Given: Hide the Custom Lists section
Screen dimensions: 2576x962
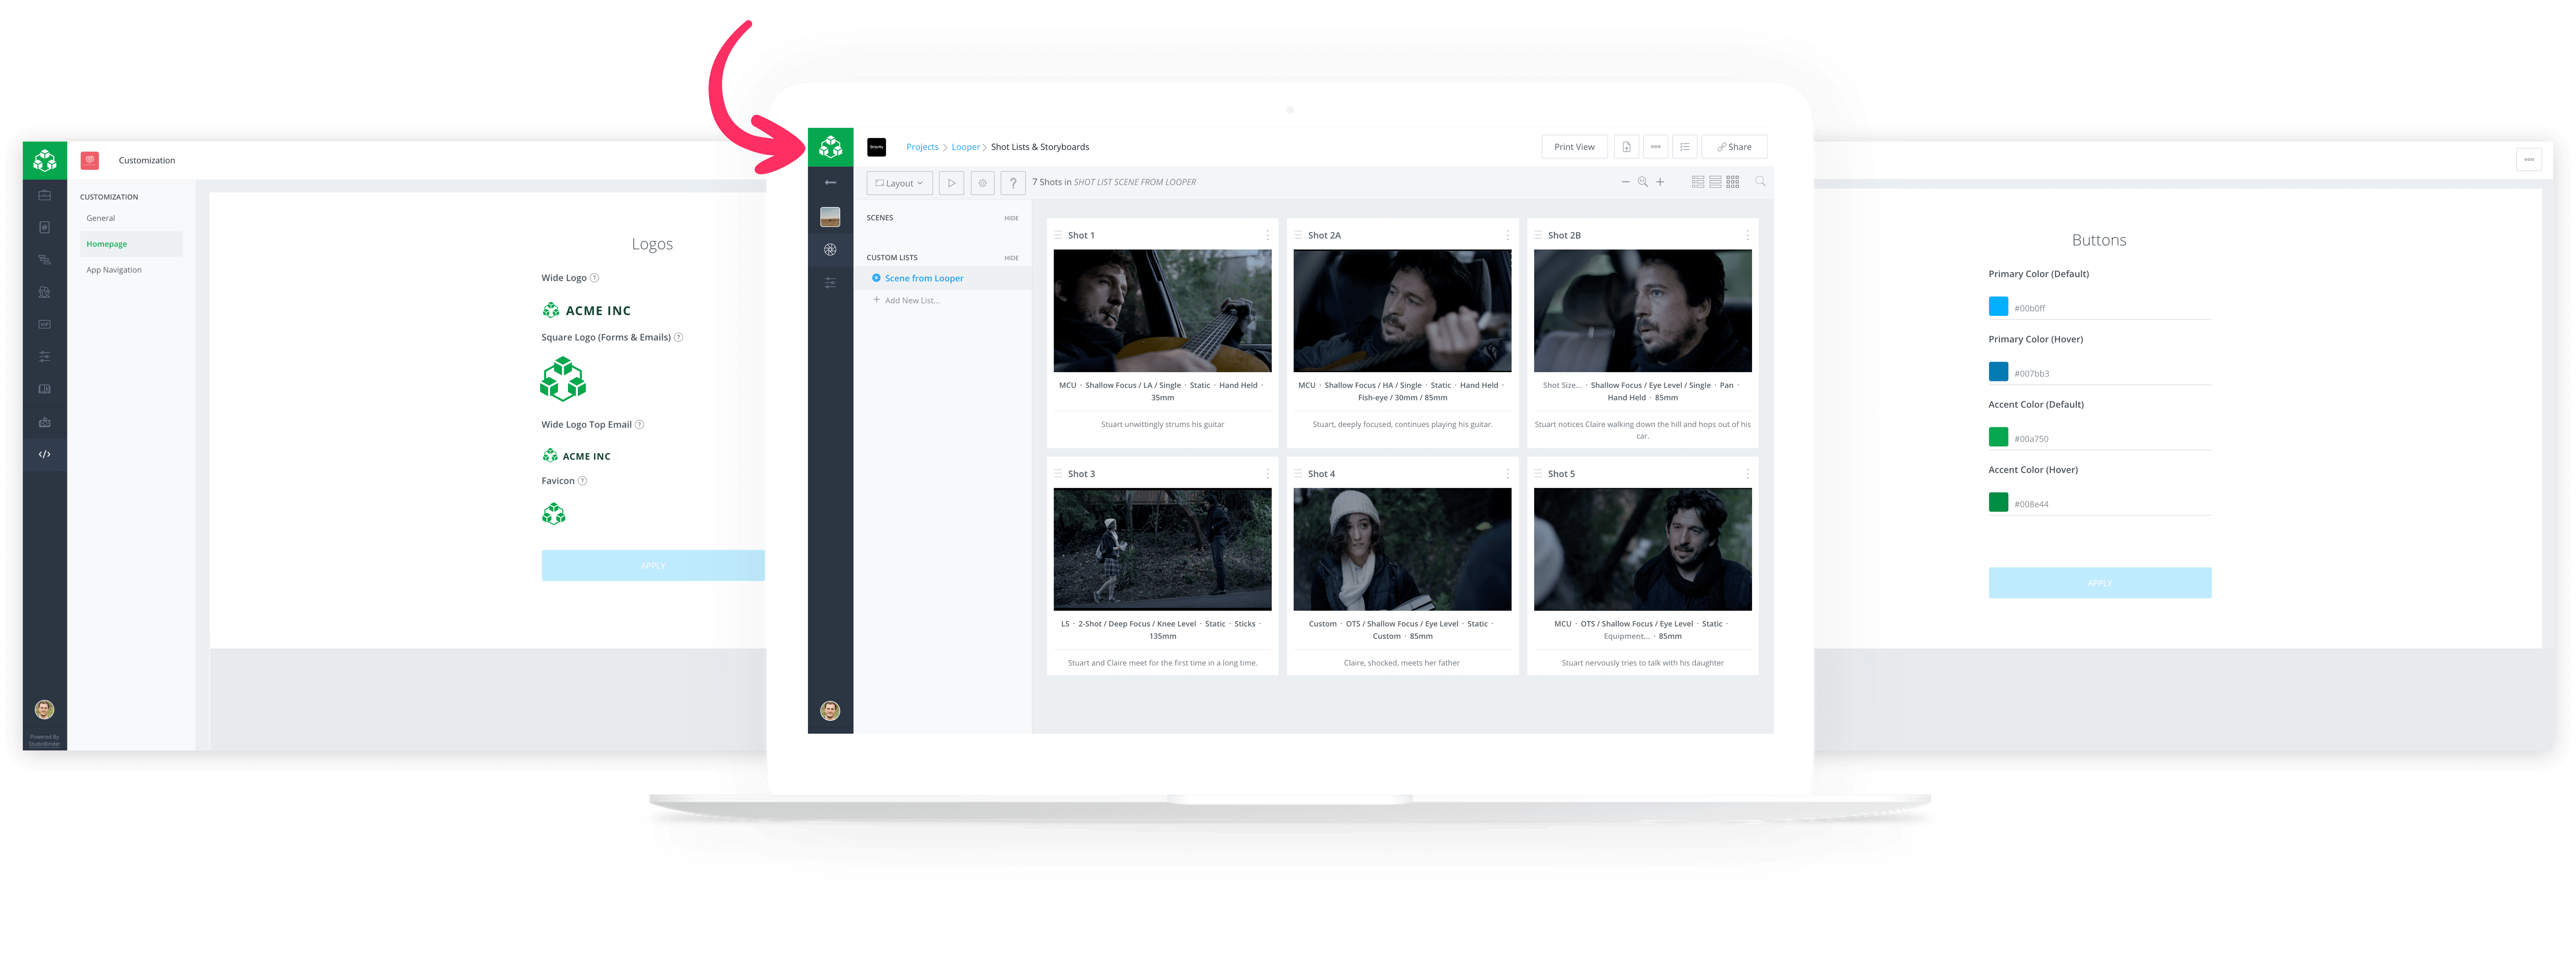Looking at the screenshot, I should click(1011, 258).
